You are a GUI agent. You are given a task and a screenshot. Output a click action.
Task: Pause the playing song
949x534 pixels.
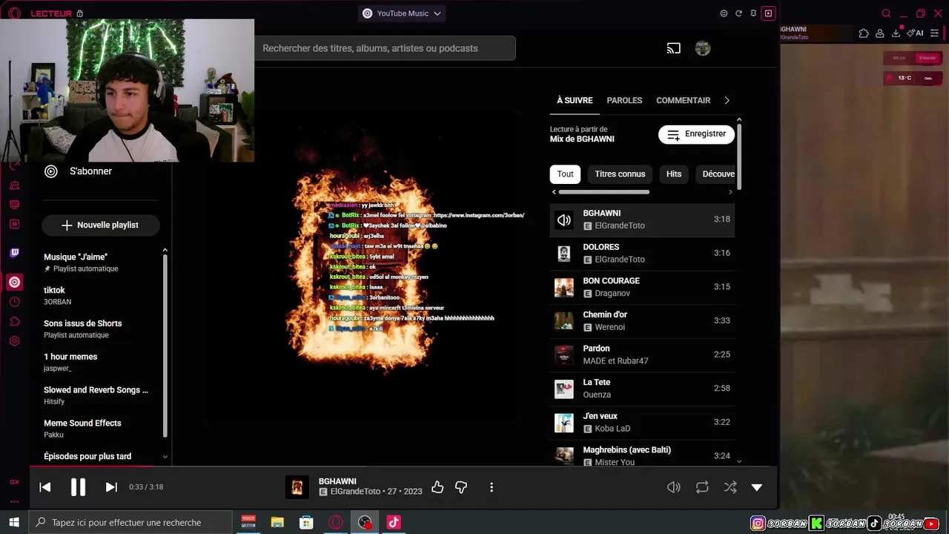(78, 487)
